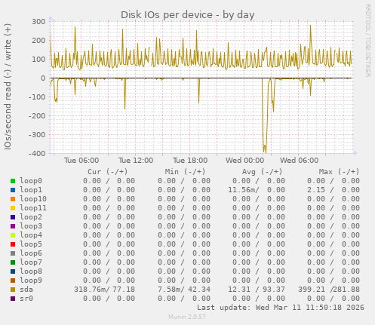Click the -200 y-axis tick label
The width and height of the screenshot is (375, 325).
pos(37,116)
